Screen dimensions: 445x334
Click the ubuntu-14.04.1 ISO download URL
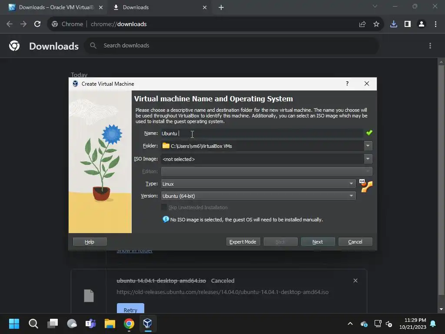(222, 292)
